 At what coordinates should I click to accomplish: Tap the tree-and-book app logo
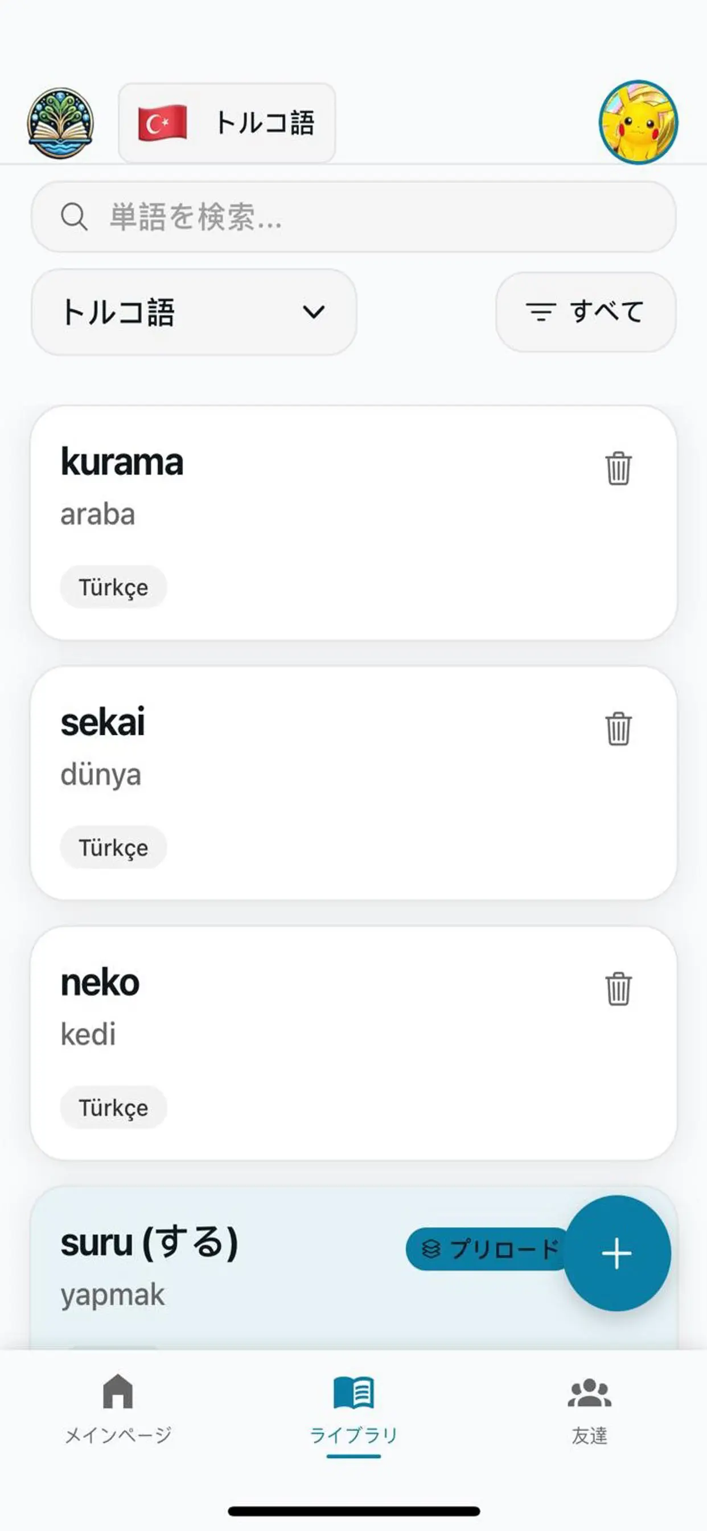[60, 123]
